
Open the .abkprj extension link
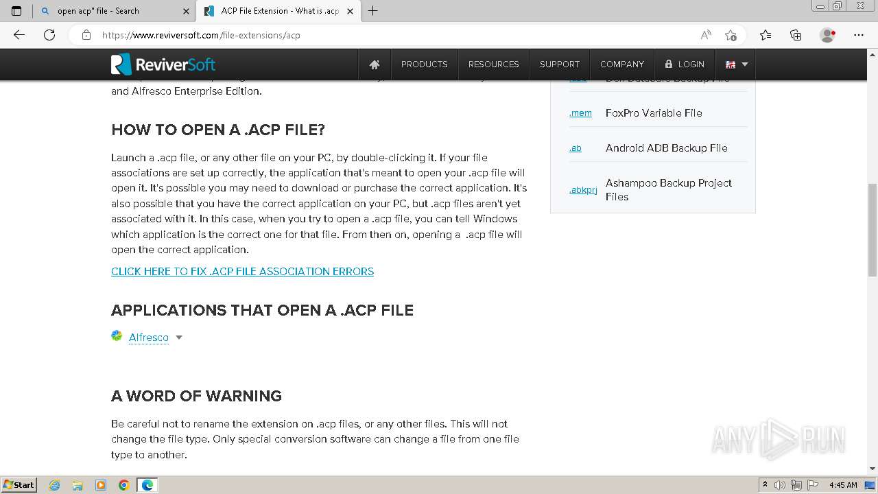coord(583,190)
